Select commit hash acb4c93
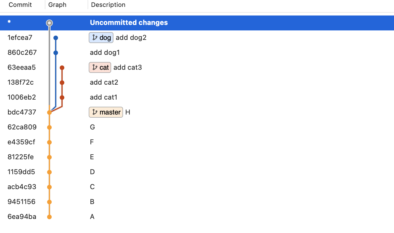Viewport: 394px width, 233px height. click(22, 187)
